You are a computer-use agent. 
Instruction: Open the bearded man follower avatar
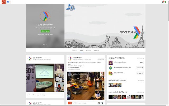[133, 97]
